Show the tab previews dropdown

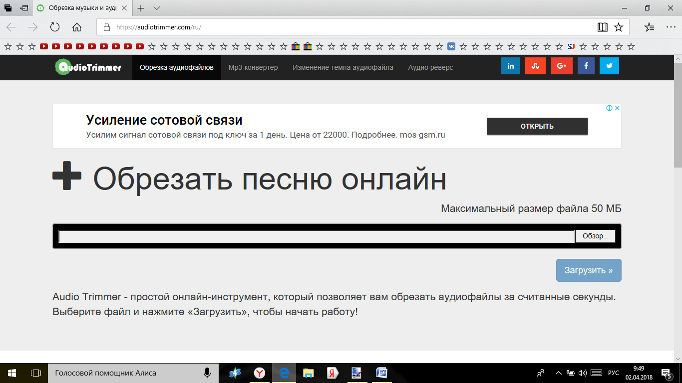coord(157,8)
